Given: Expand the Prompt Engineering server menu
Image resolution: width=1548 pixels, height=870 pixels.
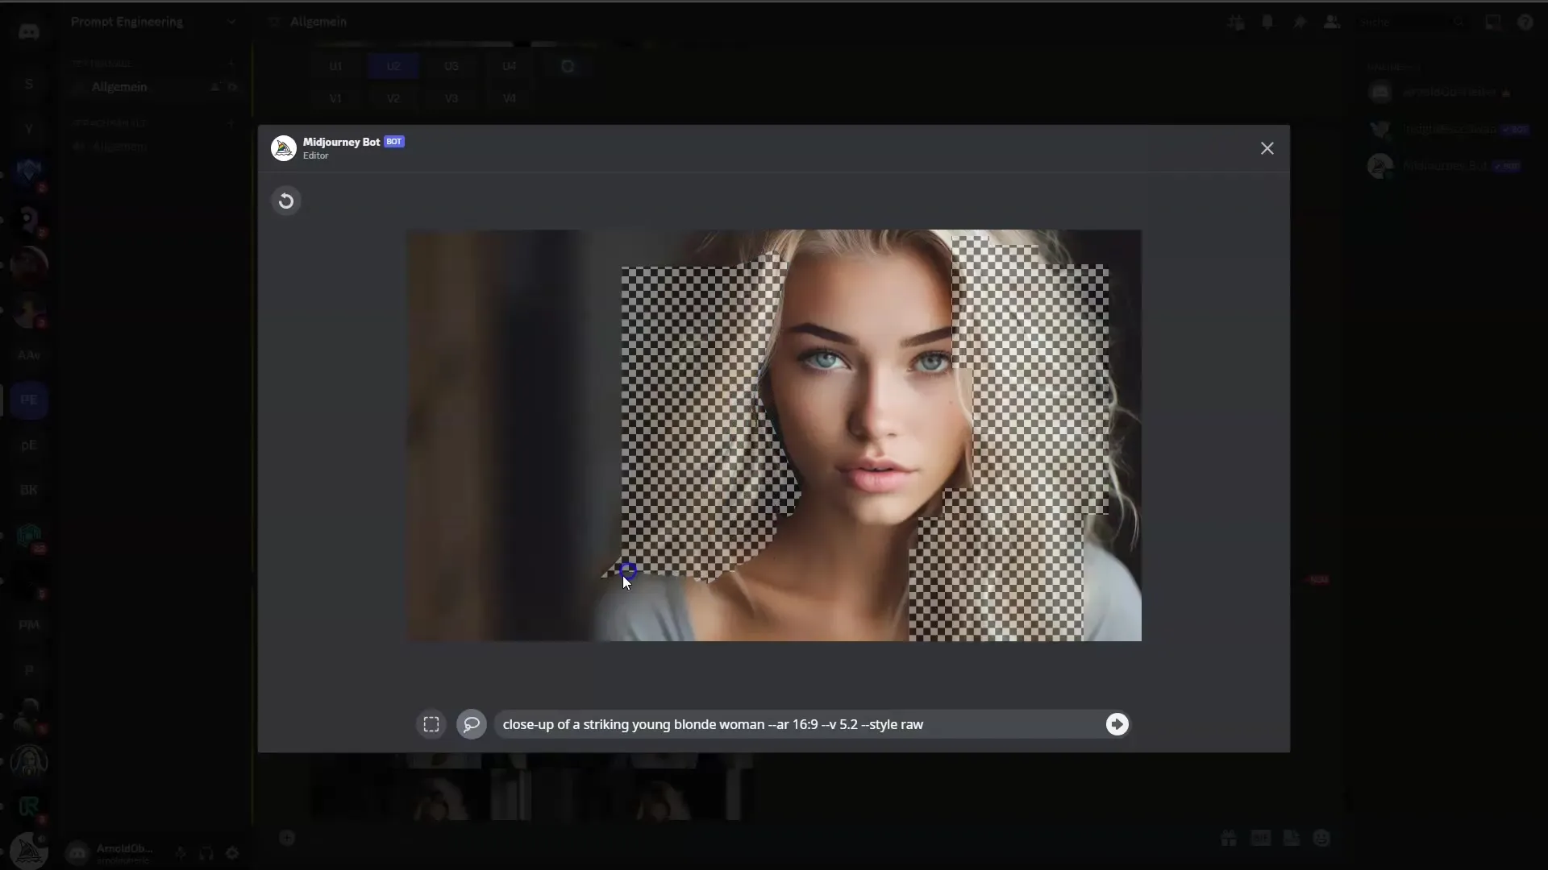Looking at the screenshot, I should pyautogui.click(x=231, y=22).
